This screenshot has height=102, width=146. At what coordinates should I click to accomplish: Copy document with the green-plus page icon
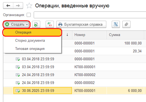(36, 24)
